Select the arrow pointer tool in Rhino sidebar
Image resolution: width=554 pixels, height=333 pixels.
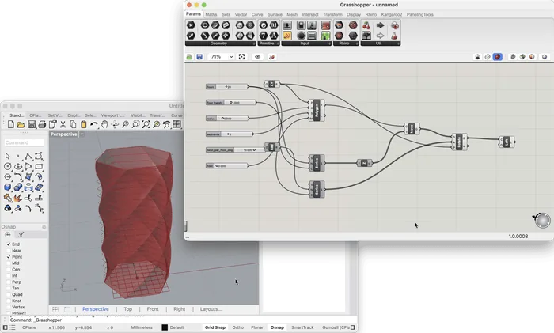(7, 156)
